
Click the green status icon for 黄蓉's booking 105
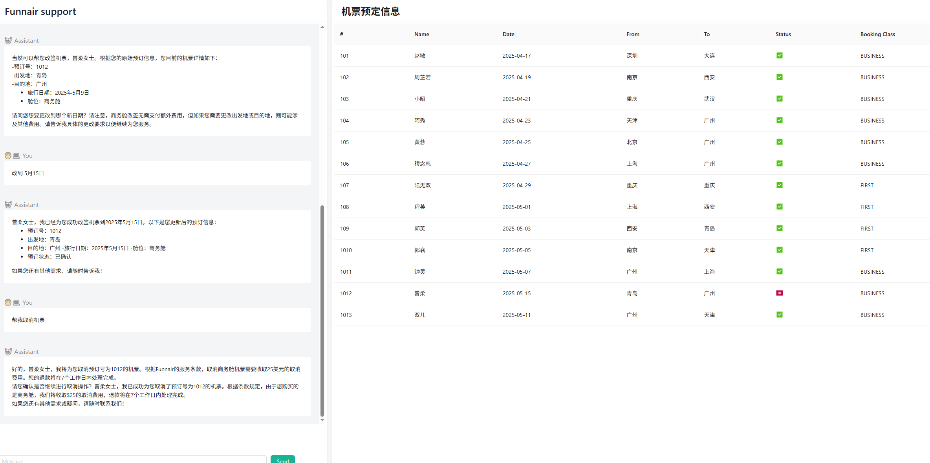coord(780,142)
